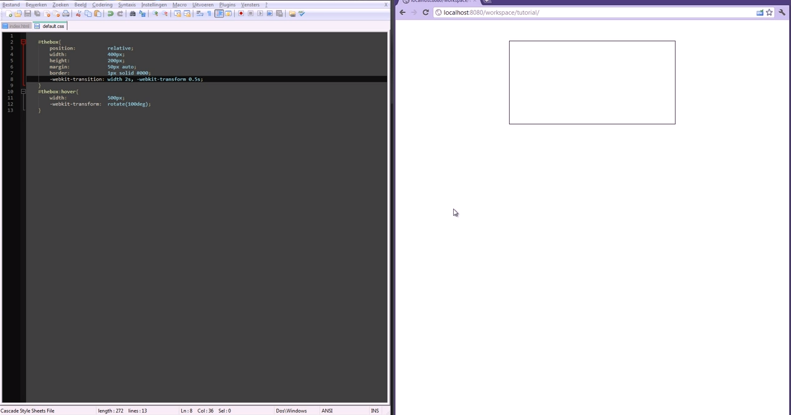Bookmark the page with the star icon

coord(769,12)
